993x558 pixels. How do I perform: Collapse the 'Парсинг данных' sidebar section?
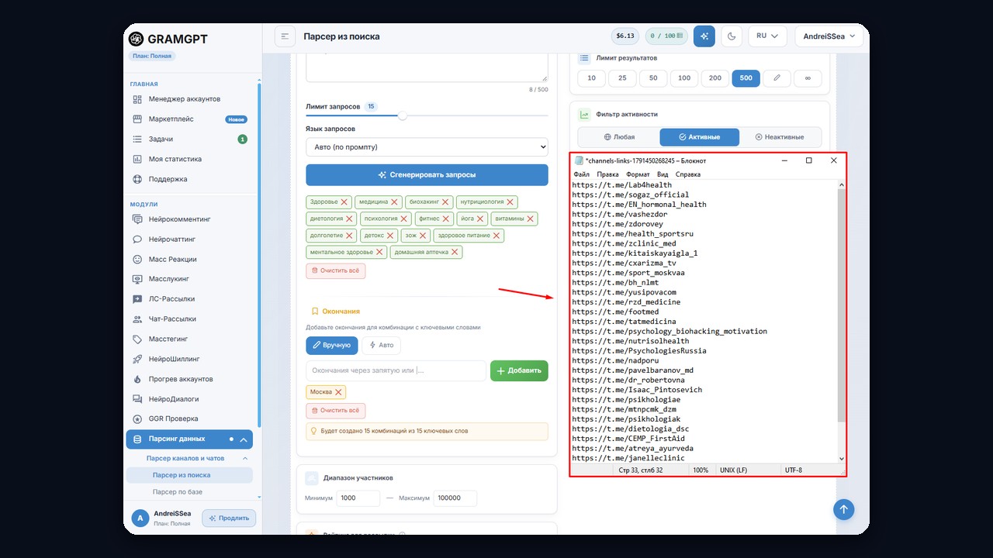click(244, 439)
